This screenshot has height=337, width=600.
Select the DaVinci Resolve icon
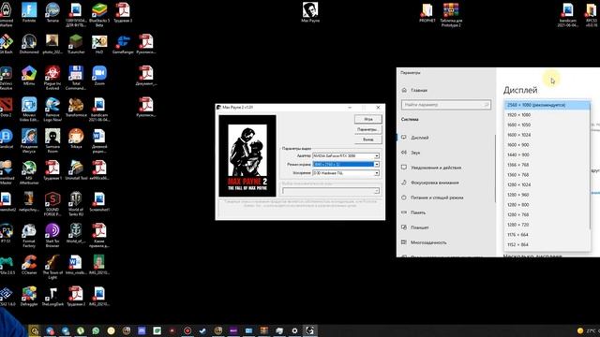pyautogui.click(x=7, y=77)
